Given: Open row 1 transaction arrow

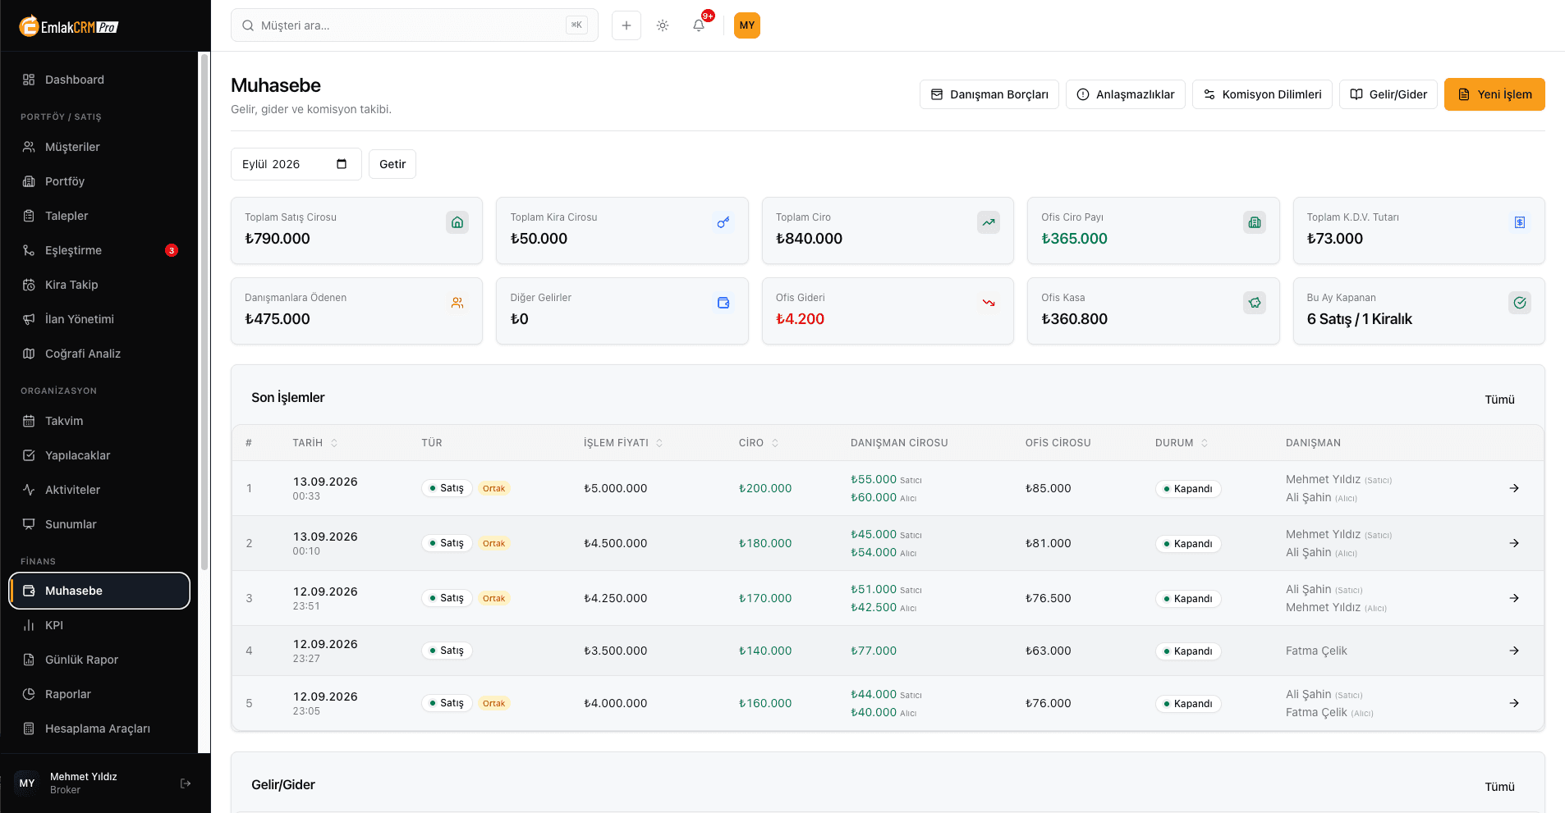Looking at the screenshot, I should tap(1514, 488).
